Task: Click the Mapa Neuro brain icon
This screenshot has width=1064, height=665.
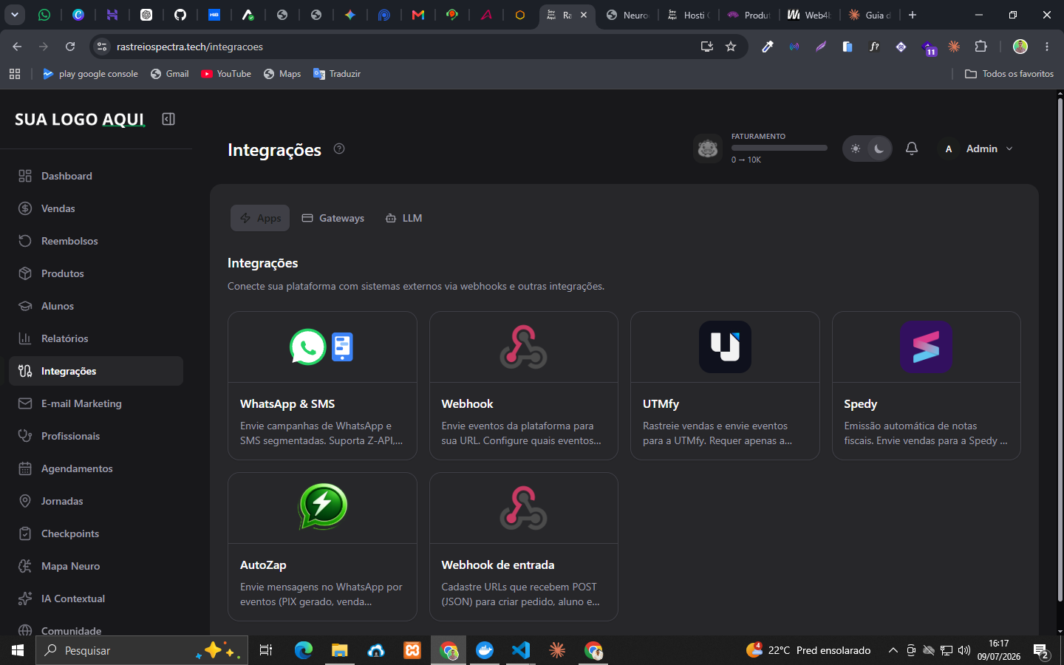Action: tap(25, 566)
